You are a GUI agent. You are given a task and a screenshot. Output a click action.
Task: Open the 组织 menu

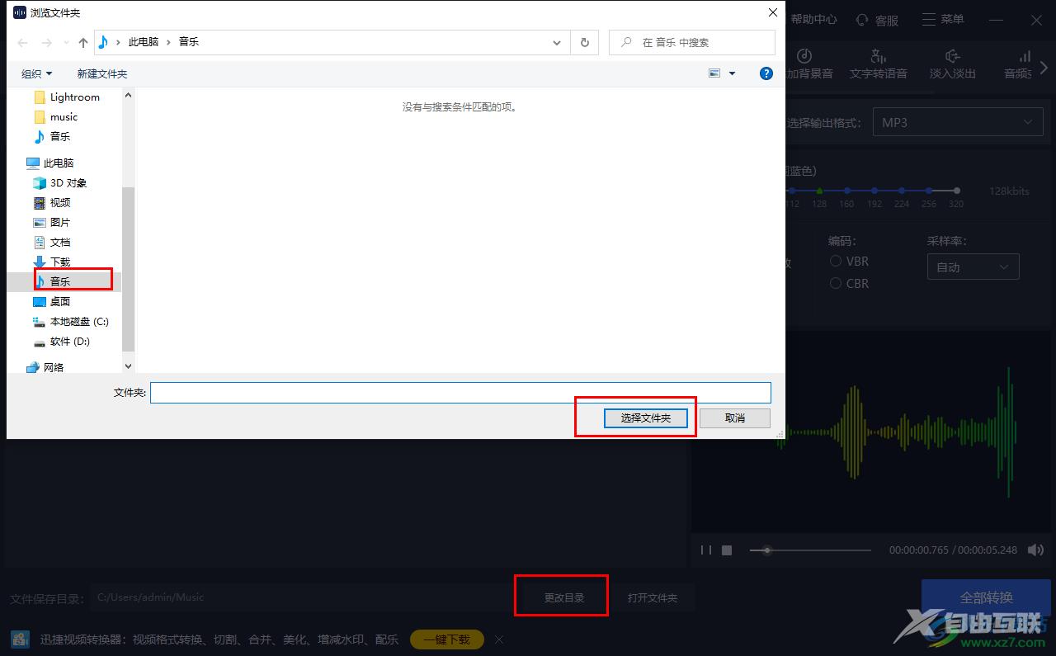point(36,73)
